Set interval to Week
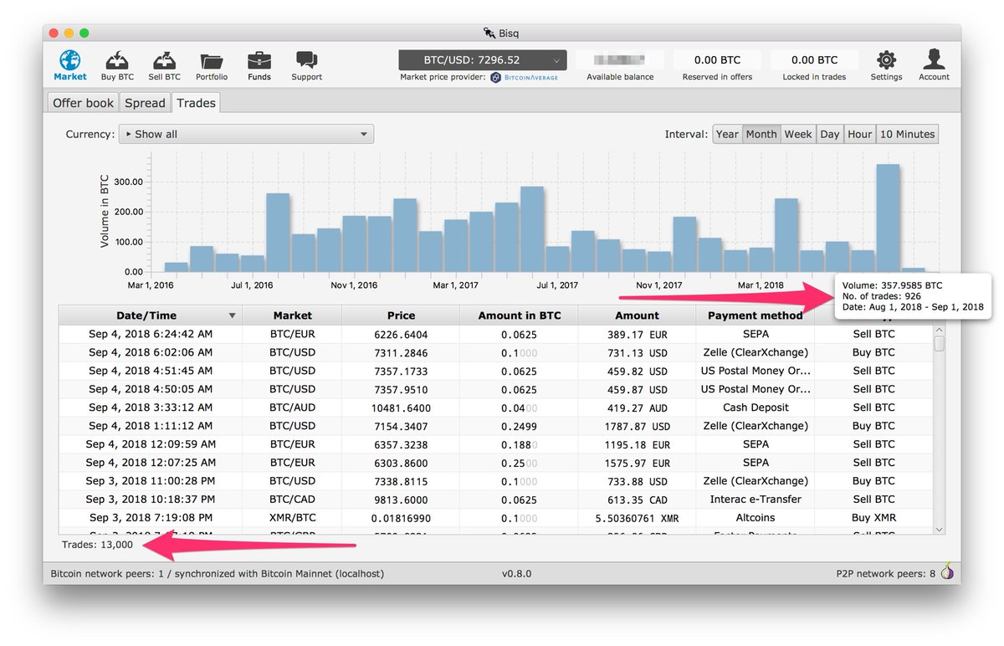The height and width of the screenshot is (646, 1004). tap(798, 134)
